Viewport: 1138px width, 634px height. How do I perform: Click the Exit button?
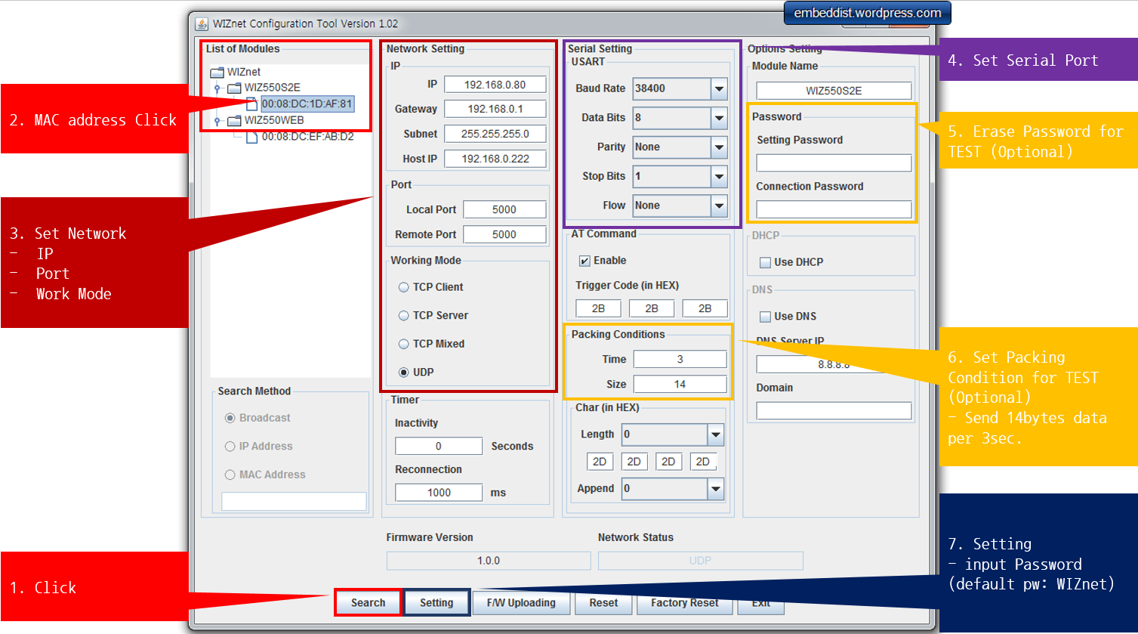pos(761,602)
